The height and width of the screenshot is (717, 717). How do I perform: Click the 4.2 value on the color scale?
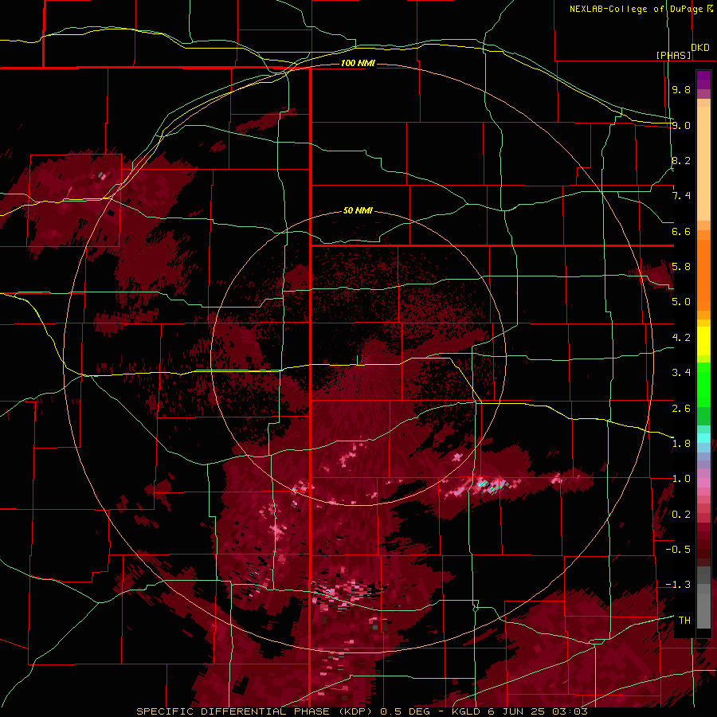point(681,338)
